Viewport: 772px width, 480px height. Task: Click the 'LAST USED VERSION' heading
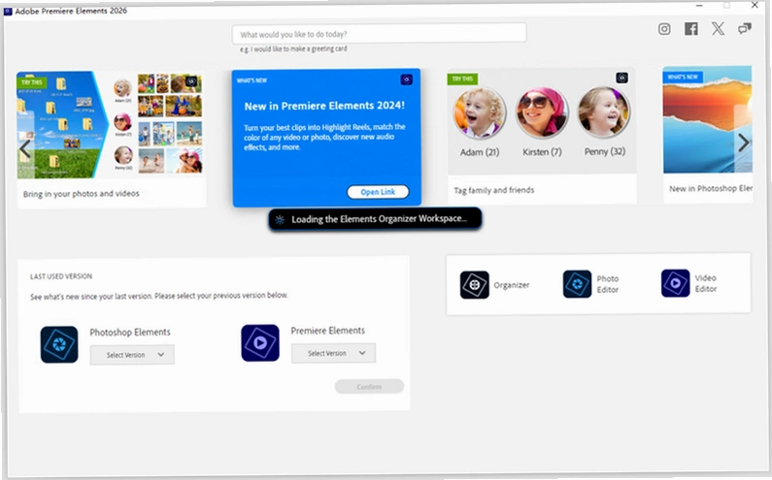point(61,276)
